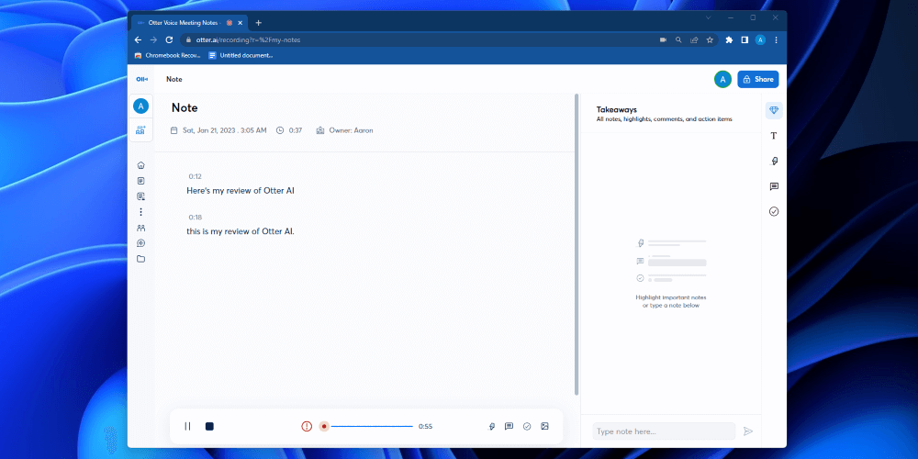Click the recording tab indicator icon
Screen dimensions: 918x459
tap(229, 23)
